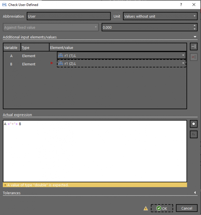Viewport: 201px width, 215px height.
Task: Open the r1 (2).L element dropdown
Action: click(x=122, y=63)
